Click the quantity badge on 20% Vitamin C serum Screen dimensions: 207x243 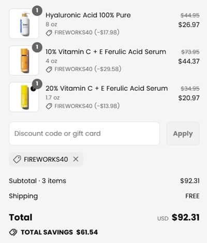[x=37, y=84]
